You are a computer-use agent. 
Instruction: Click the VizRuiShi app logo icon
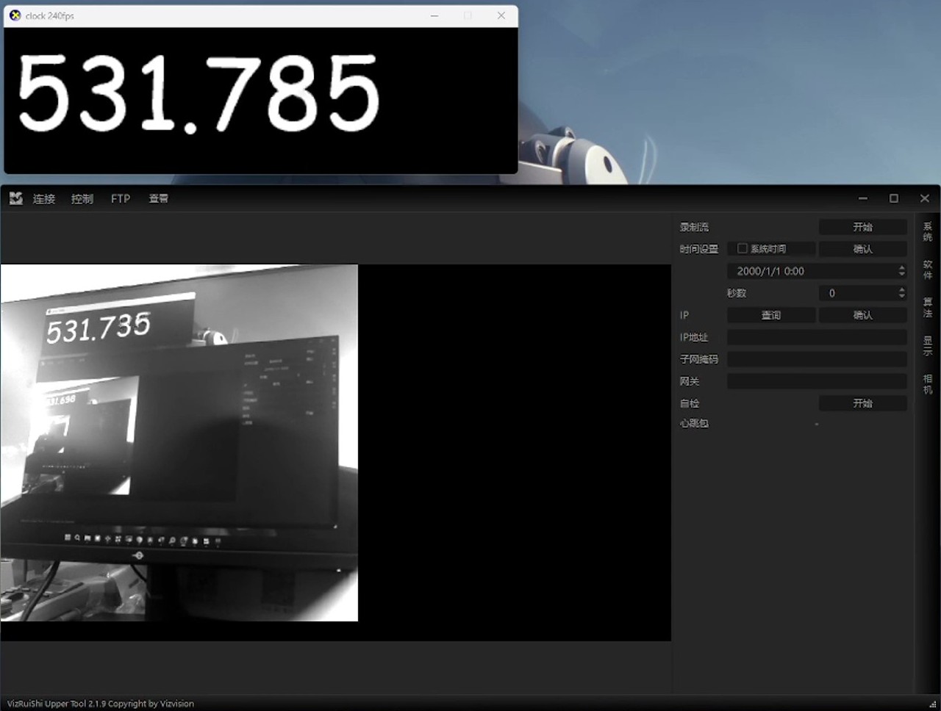[15, 198]
